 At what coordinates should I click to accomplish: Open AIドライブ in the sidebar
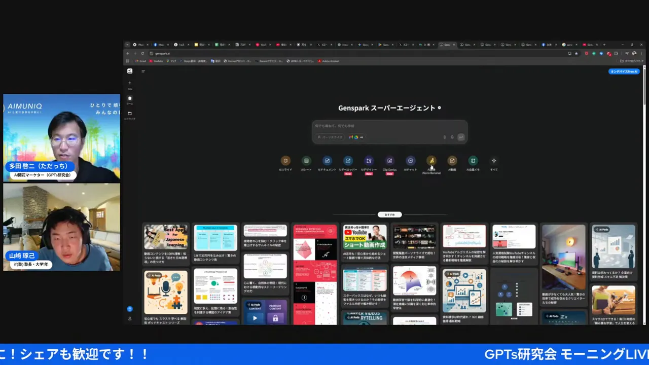pyautogui.click(x=130, y=115)
